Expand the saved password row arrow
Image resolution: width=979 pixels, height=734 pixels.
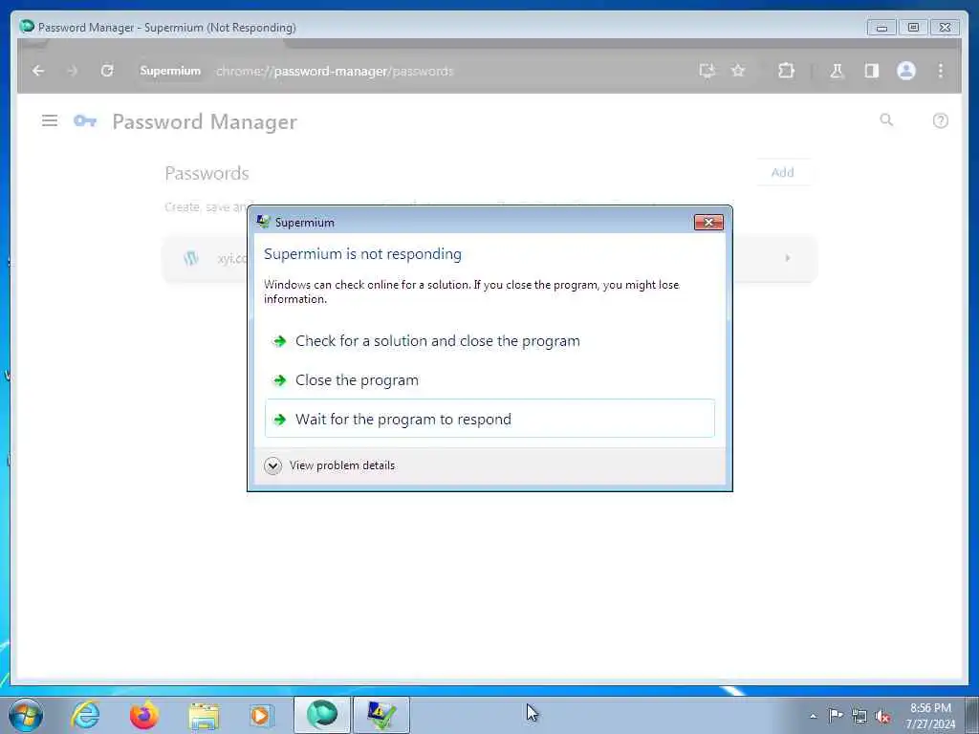(788, 258)
